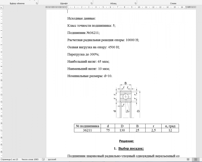Open the Paragraph (Абзац) dialog launcher
Screen dimensions: 202x162
tap(136, 3)
